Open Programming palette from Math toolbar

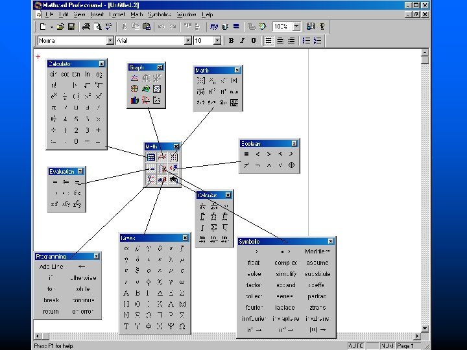click(150, 180)
